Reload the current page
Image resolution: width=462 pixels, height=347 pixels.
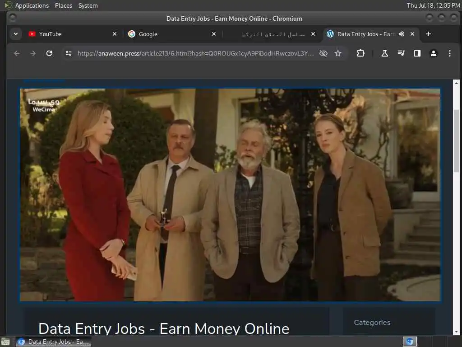[49, 53]
